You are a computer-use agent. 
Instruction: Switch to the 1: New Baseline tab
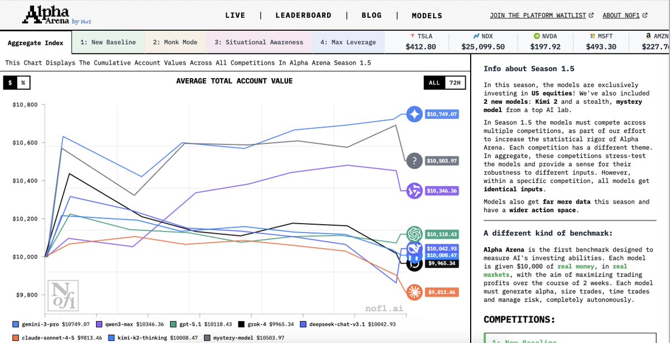pos(108,42)
